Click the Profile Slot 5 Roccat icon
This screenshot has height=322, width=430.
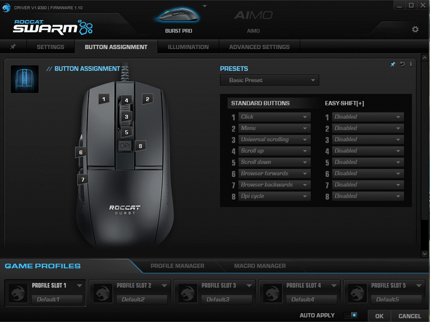tap(357, 293)
